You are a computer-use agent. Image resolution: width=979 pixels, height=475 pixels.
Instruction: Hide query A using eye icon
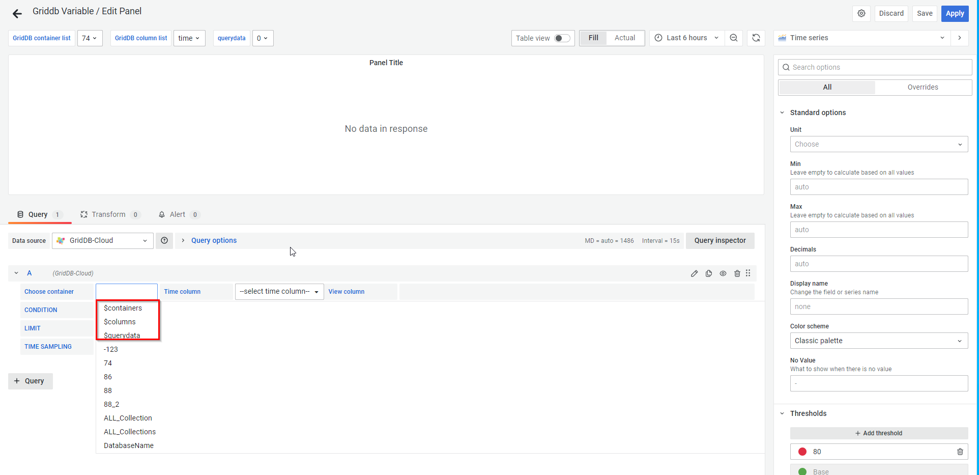pyautogui.click(x=723, y=274)
